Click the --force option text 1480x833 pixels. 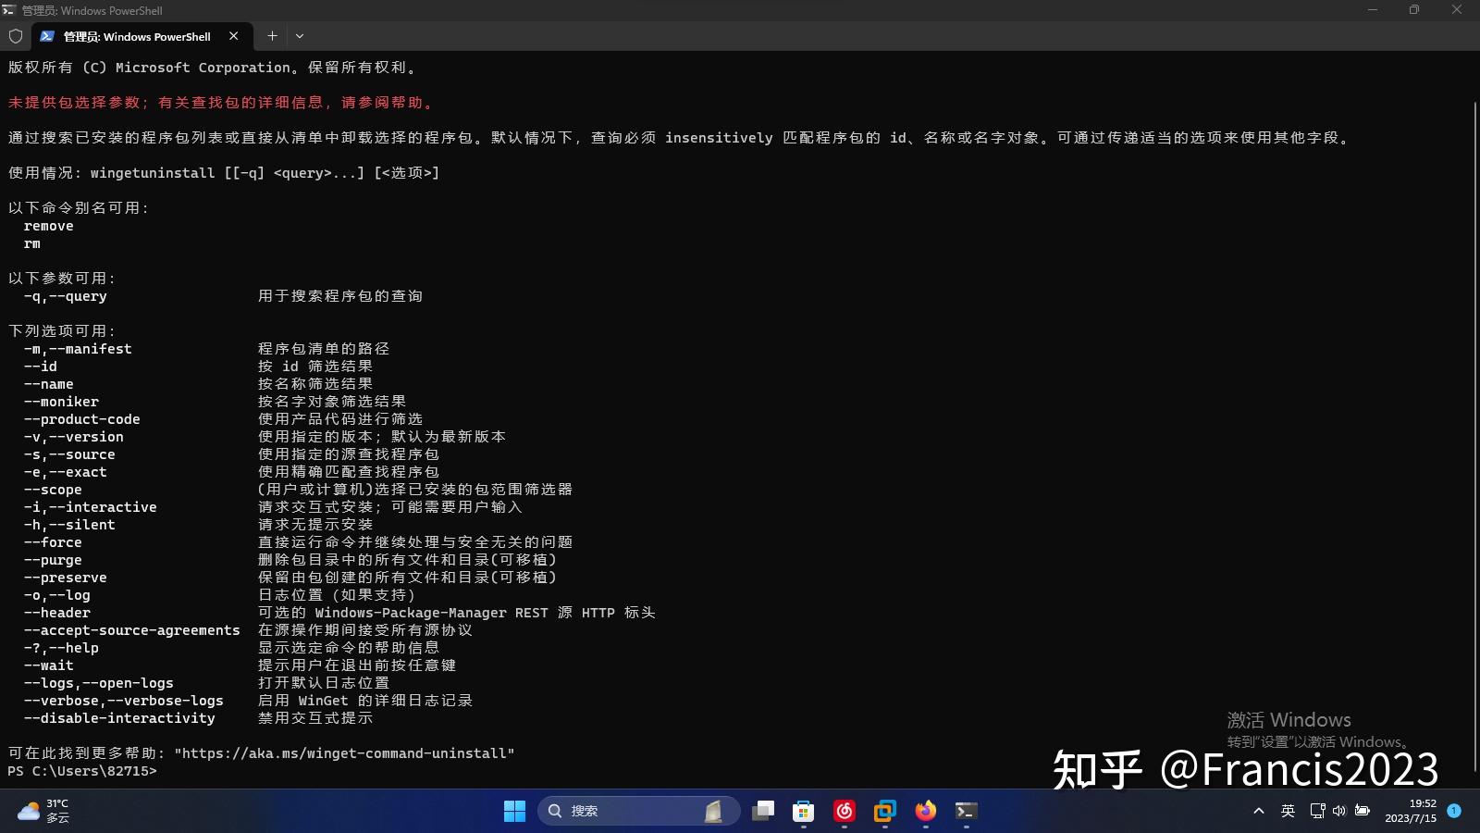pos(53,542)
